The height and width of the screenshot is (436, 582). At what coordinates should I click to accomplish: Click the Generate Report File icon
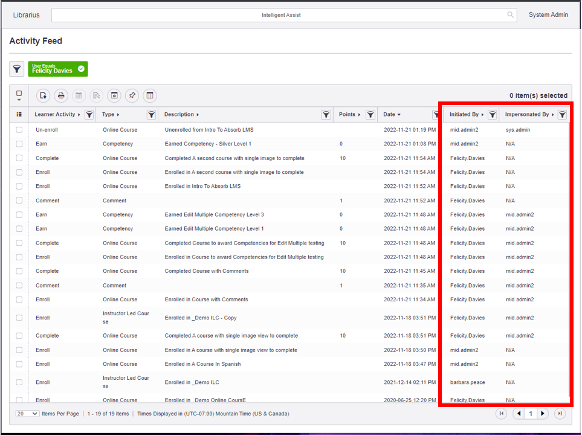[x=43, y=95]
